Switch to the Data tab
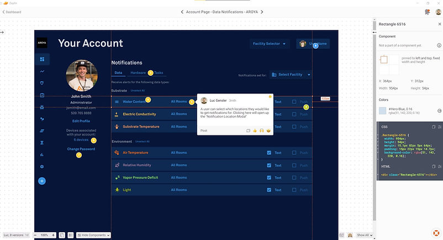Screen dimensions: 443x240 (118, 72)
